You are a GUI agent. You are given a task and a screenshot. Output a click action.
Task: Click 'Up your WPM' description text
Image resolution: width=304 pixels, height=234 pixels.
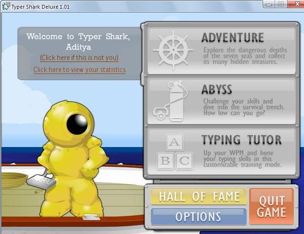[242, 159]
